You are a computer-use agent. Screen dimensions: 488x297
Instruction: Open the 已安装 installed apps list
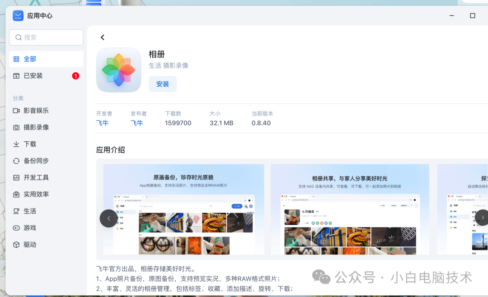click(46, 76)
